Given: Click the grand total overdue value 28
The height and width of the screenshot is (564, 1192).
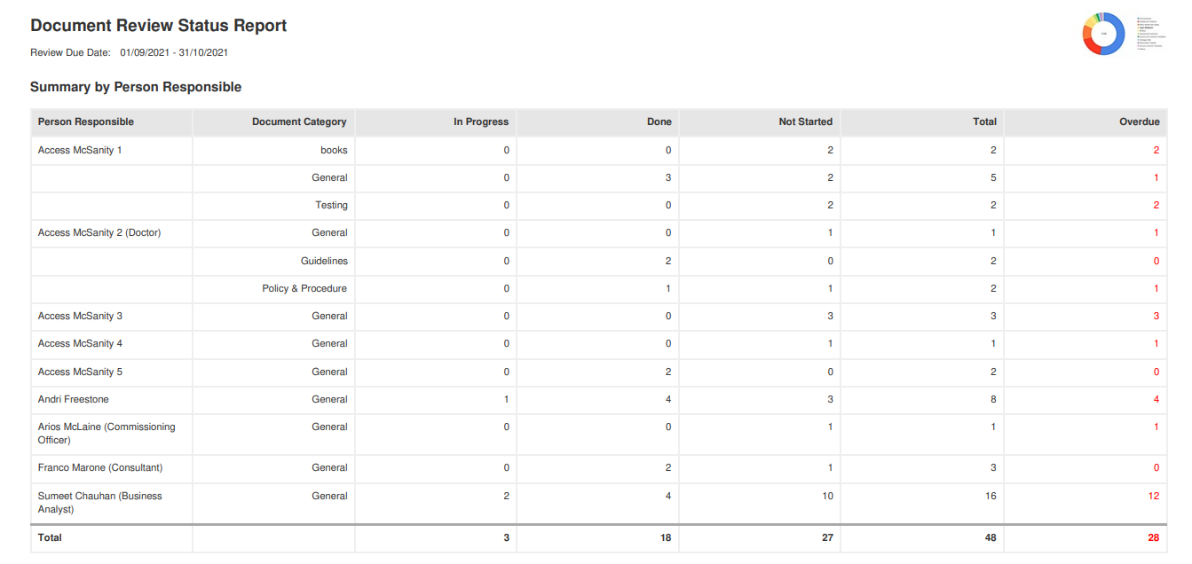Looking at the screenshot, I should click(x=1153, y=537).
